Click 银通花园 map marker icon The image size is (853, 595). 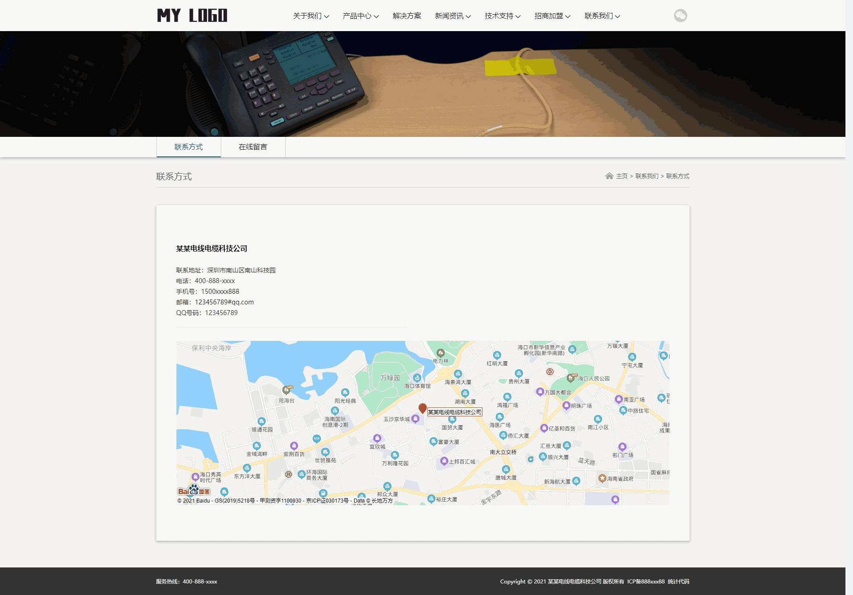pyautogui.click(x=261, y=421)
